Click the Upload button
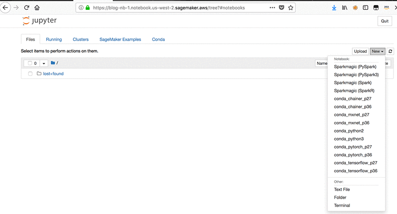This screenshot has height=214, width=397. [x=360, y=52]
